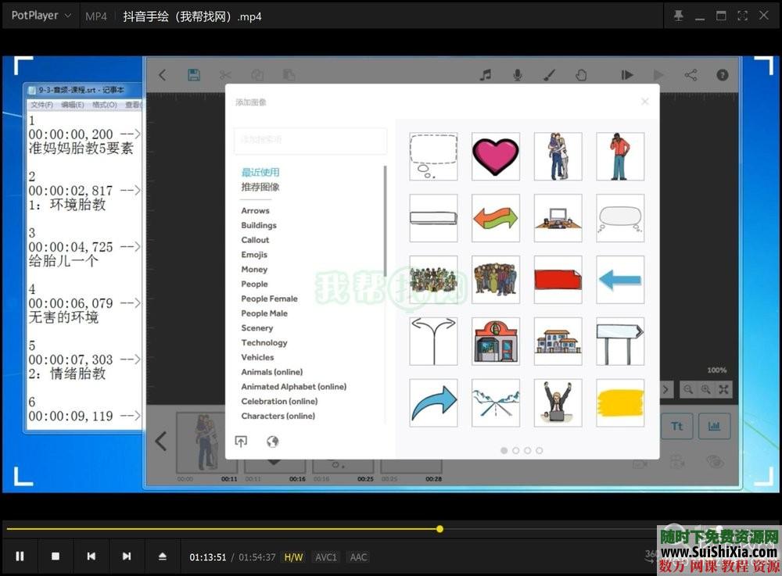Open the share options icon
Image resolution: width=782 pixels, height=576 pixels.
[691, 74]
